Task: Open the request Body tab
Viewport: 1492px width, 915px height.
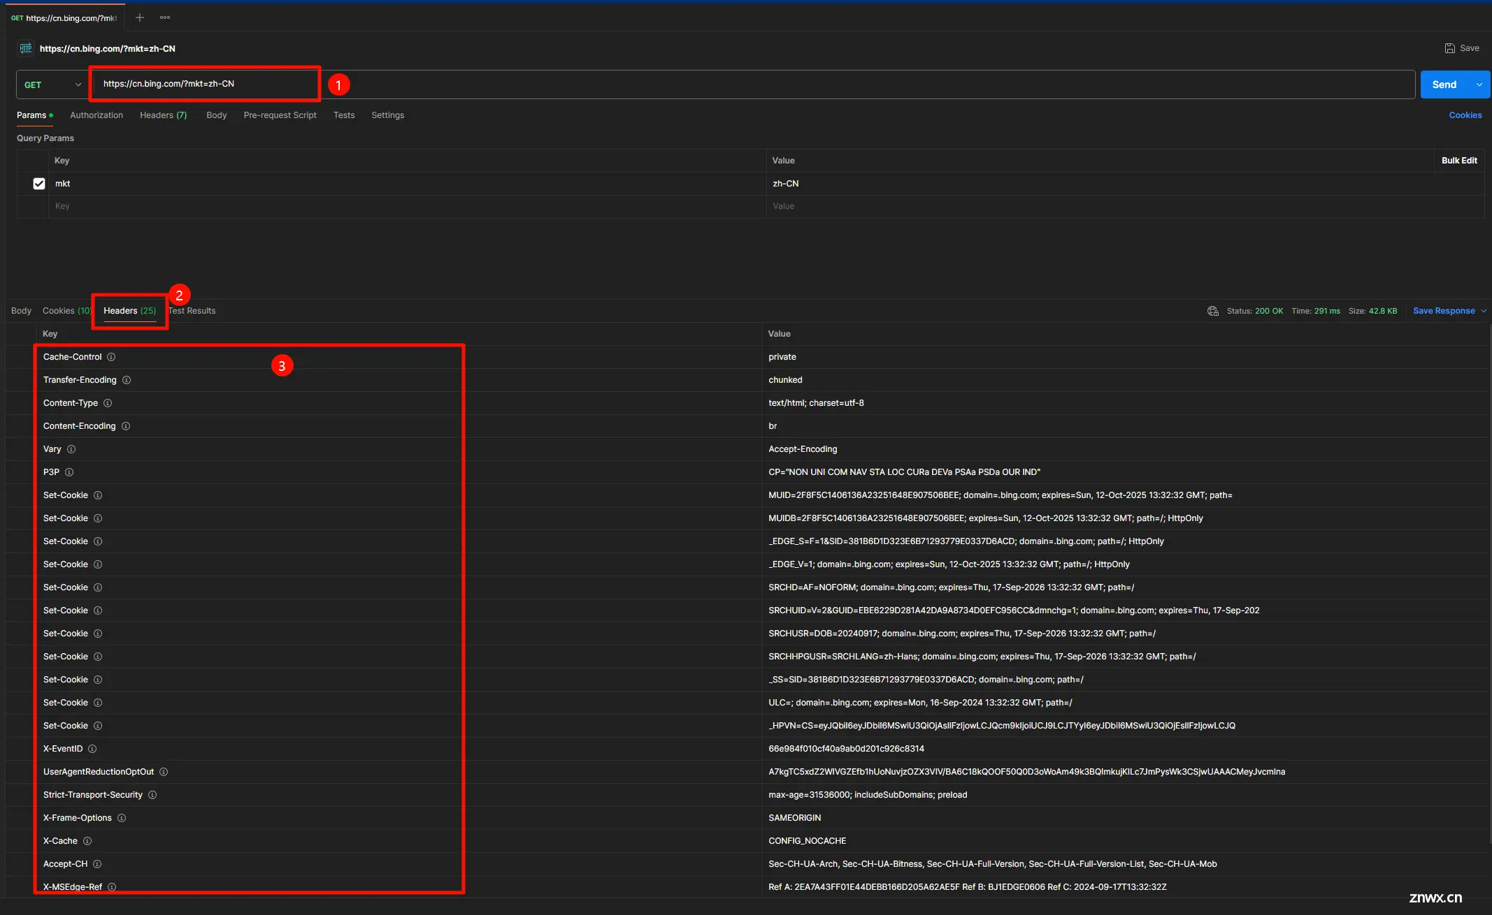Action: tap(217, 115)
